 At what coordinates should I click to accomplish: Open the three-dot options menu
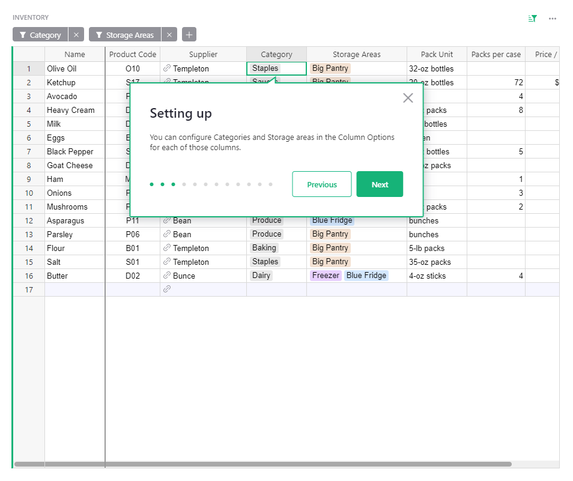click(553, 18)
